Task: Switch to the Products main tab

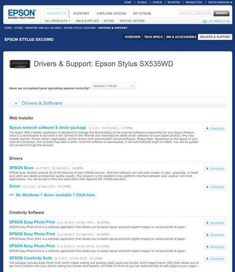Action: 56,13
